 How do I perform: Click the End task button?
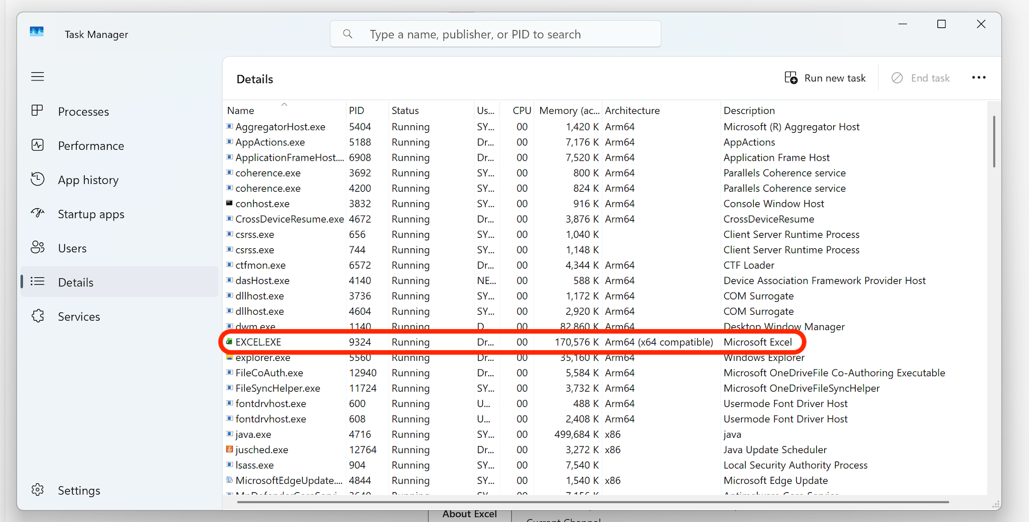tap(921, 78)
